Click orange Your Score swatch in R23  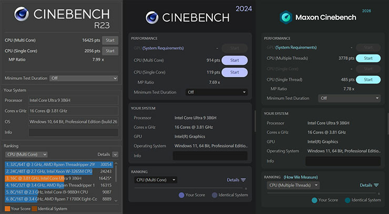point(7,209)
